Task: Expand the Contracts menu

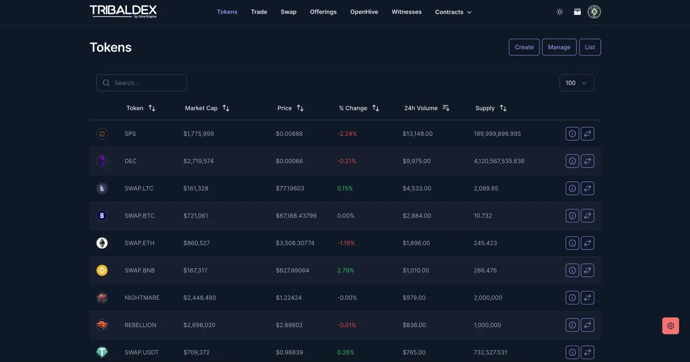Action: [453, 12]
